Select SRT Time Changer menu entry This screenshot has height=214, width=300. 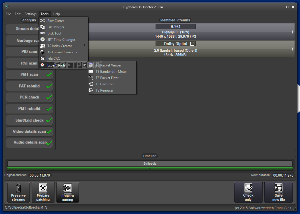point(64,40)
